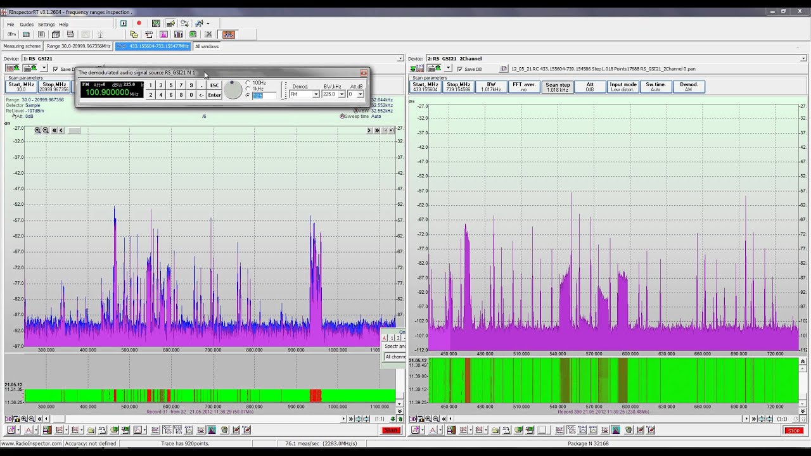Click the red STOP button in right panel
This screenshot has width=811, height=456.
coord(794,431)
